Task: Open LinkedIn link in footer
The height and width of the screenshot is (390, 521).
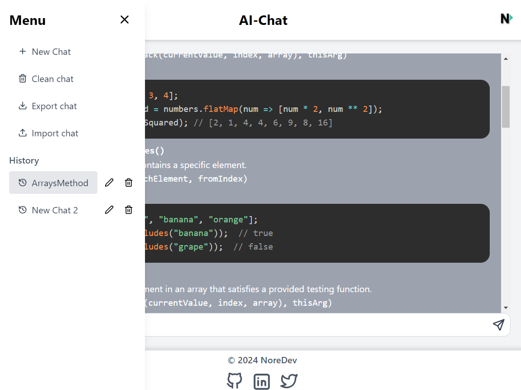Action: tap(261, 381)
